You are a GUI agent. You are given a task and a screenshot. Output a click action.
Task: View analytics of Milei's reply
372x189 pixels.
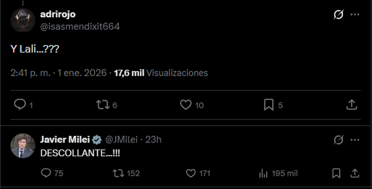coord(263,173)
